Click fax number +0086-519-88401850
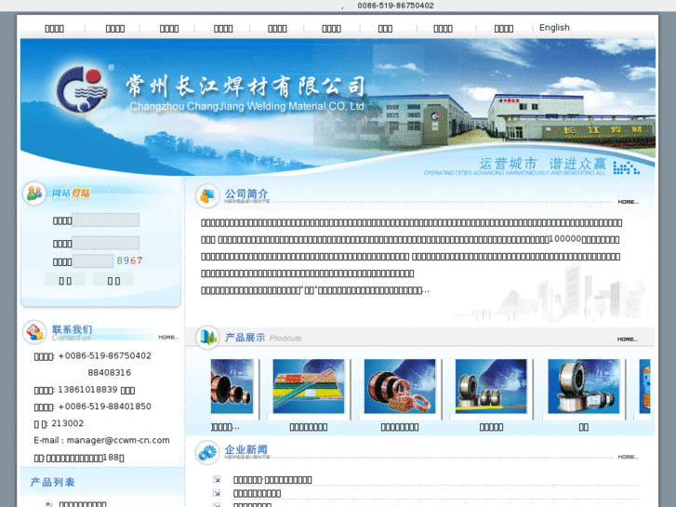Screen dimensions: 676x507 [x=105, y=407]
